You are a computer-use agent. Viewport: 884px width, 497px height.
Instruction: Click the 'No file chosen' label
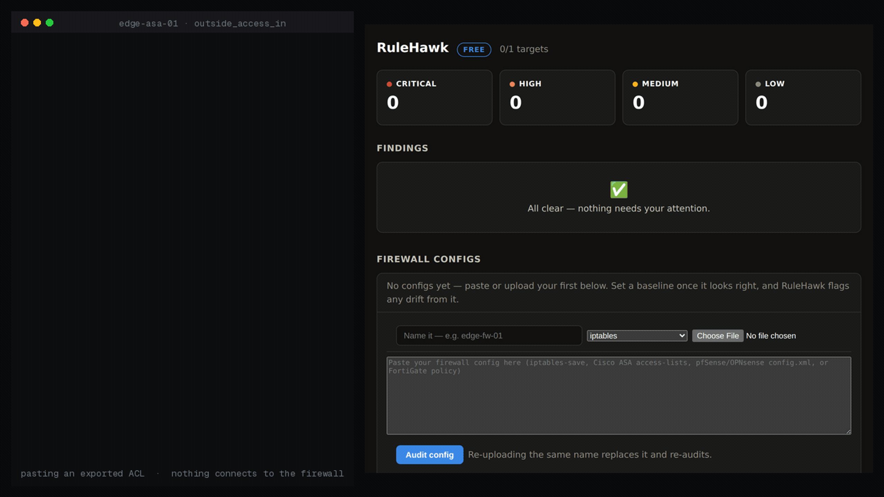(771, 336)
